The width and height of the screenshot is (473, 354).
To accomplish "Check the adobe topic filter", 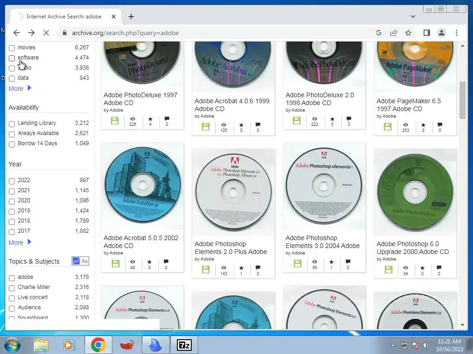I will point(12,278).
